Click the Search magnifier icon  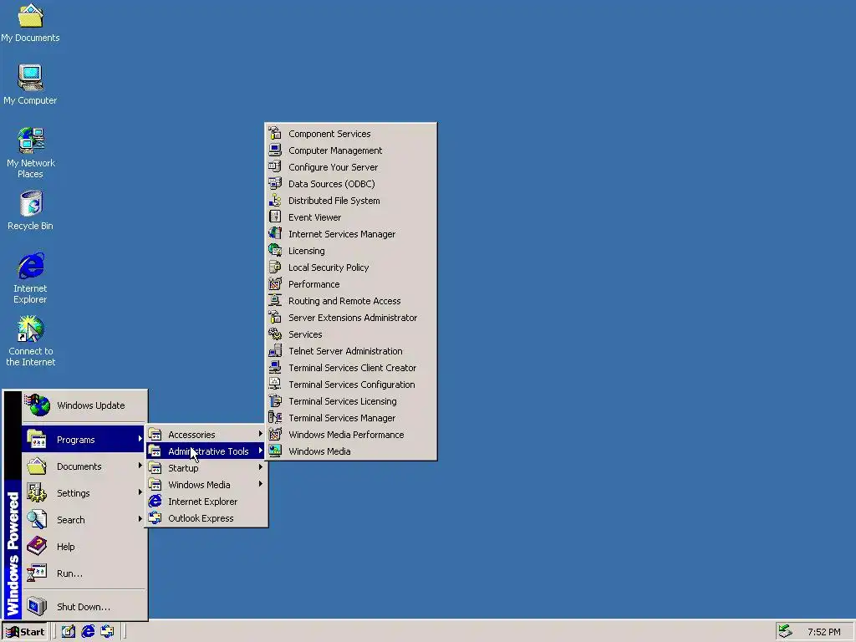[x=37, y=519]
